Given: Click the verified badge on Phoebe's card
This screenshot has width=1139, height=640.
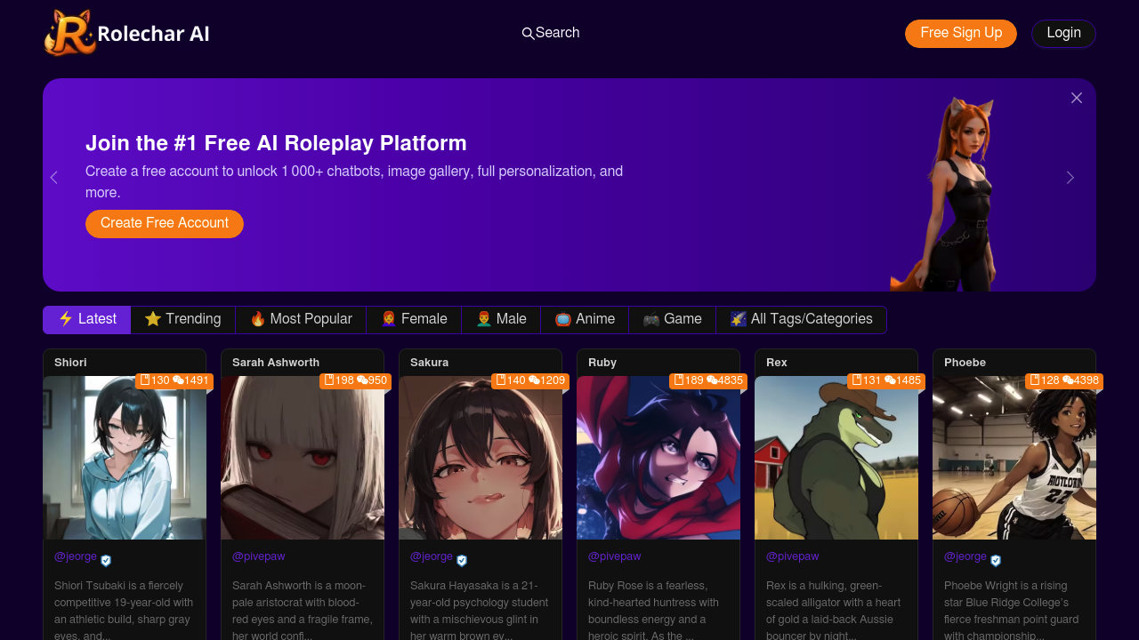Looking at the screenshot, I should pos(996,561).
